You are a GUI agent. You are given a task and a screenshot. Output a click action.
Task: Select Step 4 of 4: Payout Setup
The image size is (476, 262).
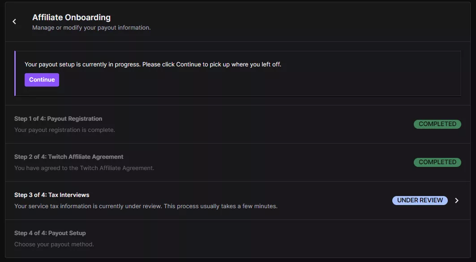pyautogui.click(x=50, y=233)
